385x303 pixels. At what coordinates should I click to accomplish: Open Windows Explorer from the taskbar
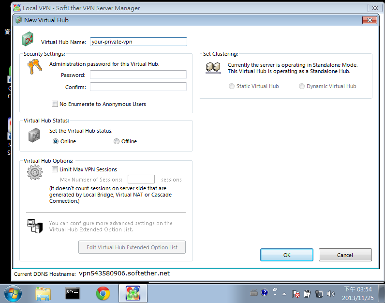pos(43,294)
